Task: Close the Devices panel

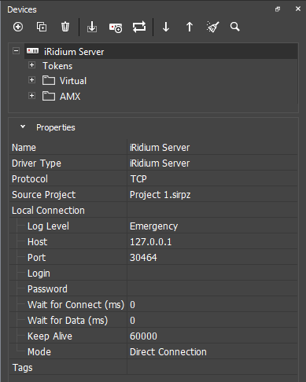Action: (x=298, y=9)
